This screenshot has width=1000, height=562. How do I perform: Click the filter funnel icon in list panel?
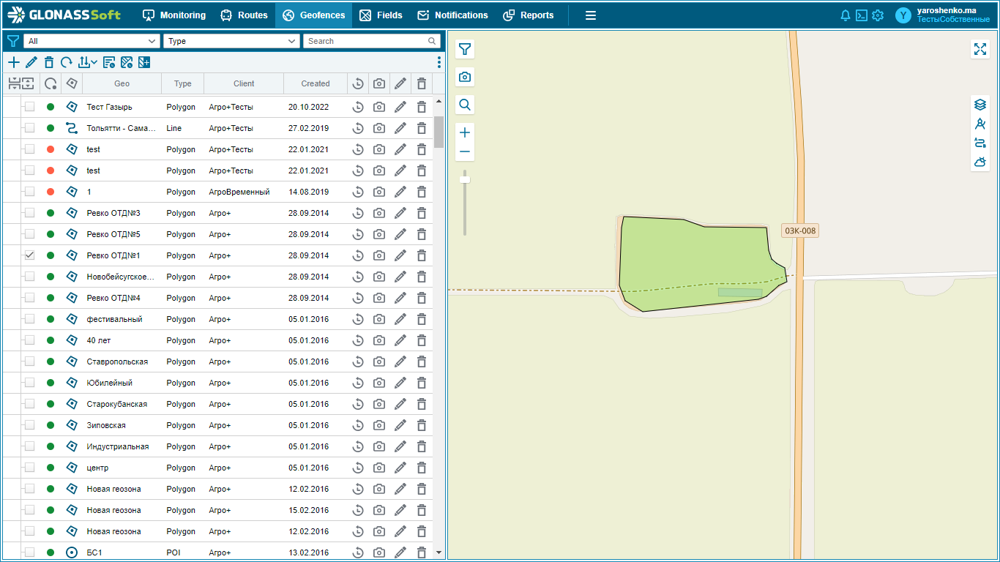tap(12, 41)
